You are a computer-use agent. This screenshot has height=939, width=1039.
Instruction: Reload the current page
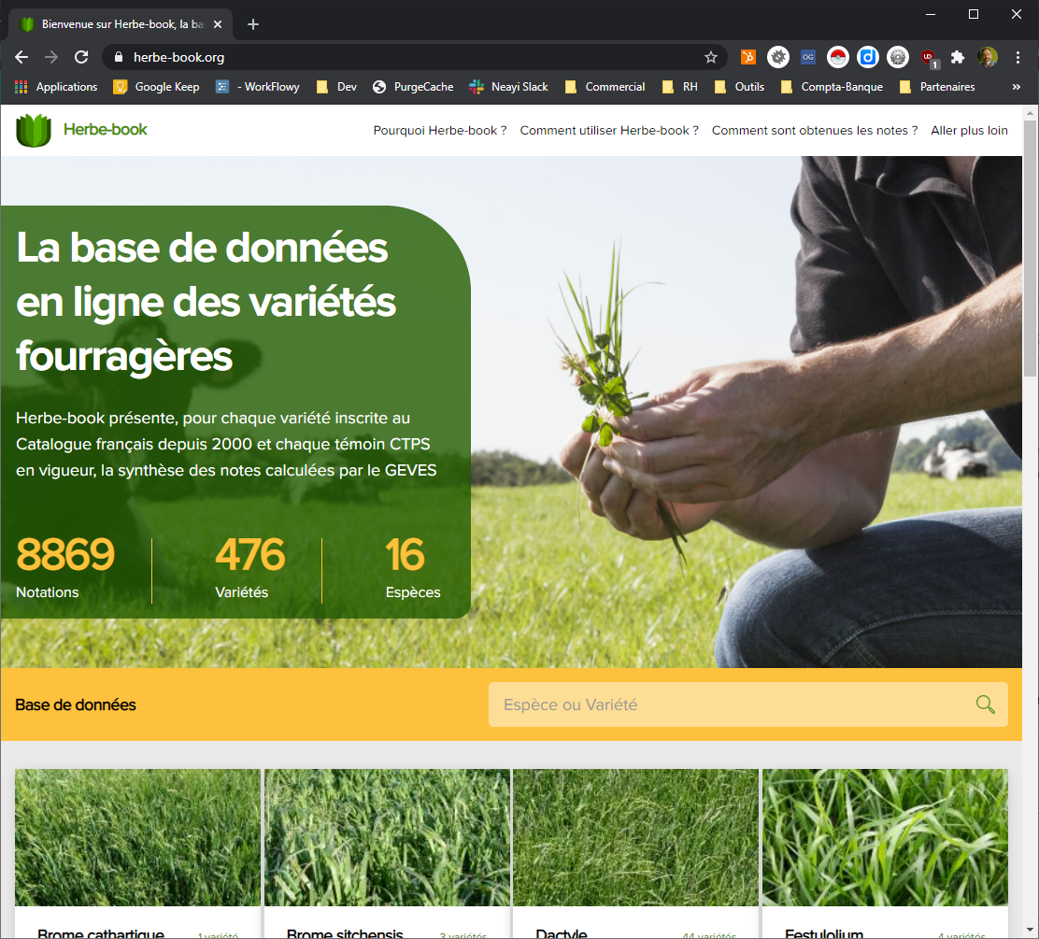pos(81,57)
